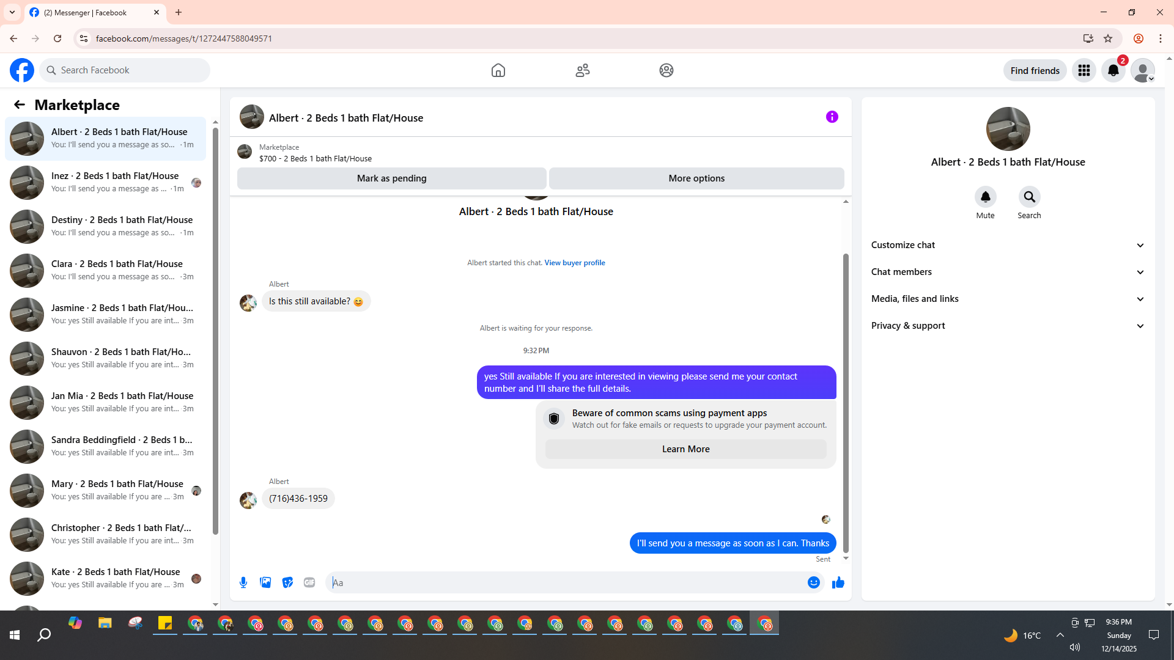Go to Facebook Home tab
This screenshot has width=1174, height=660.
point(498,70)
